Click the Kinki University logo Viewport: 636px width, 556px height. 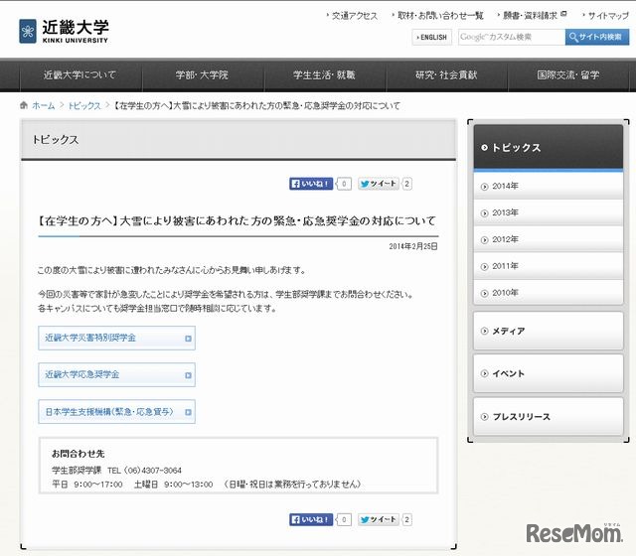tap(64, 31)
